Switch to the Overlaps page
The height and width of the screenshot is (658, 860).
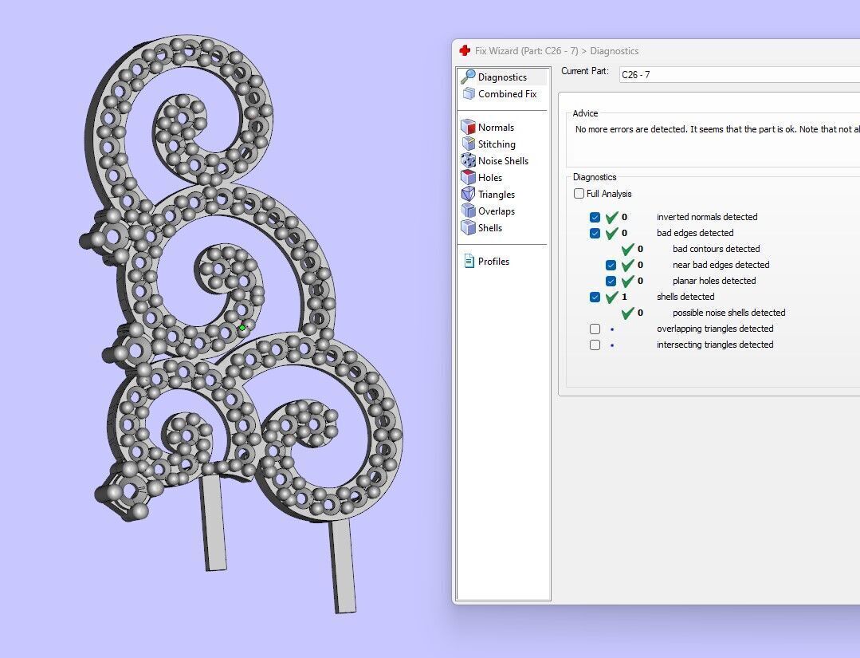497,211
